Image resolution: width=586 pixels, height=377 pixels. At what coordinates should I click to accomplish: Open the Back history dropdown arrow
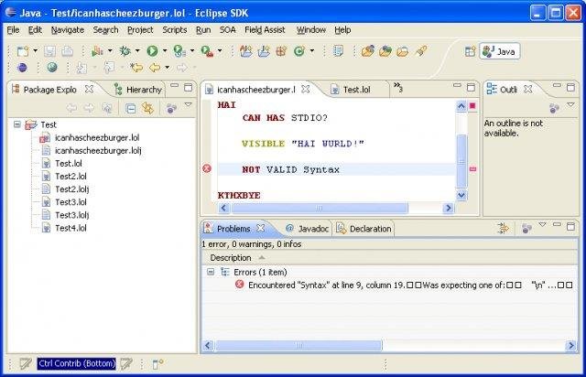pos(167,68)
